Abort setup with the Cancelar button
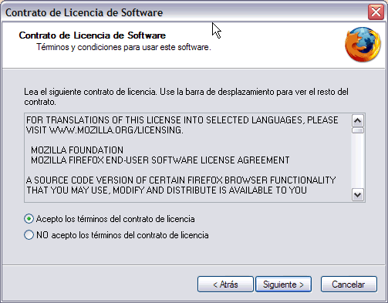388x303 pixels. pos(349,284)
